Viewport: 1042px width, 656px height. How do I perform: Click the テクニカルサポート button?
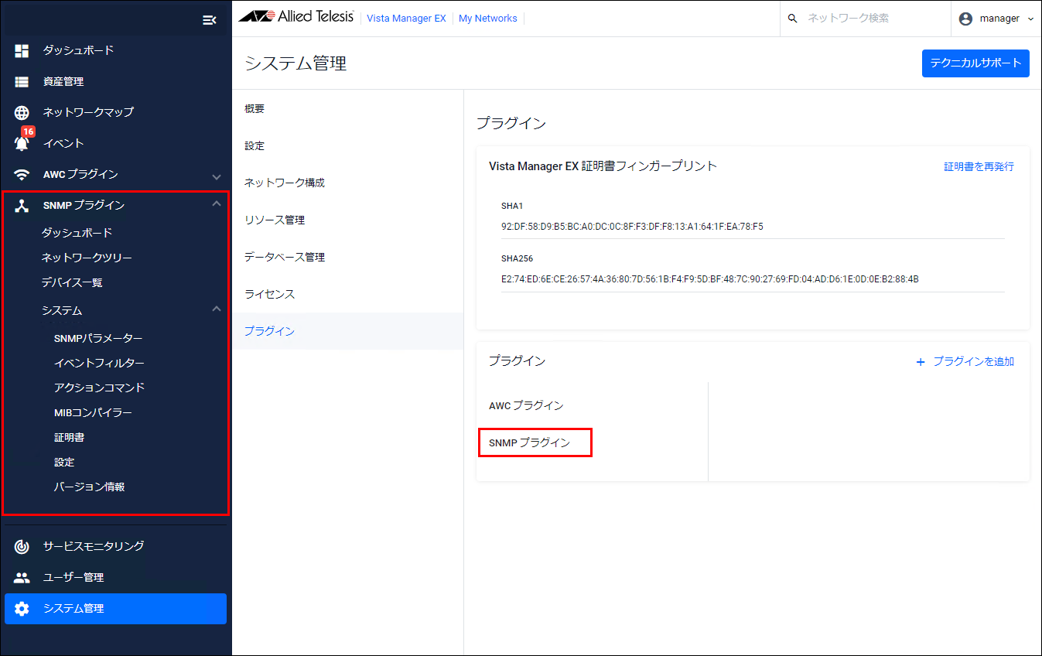(975, 63)
